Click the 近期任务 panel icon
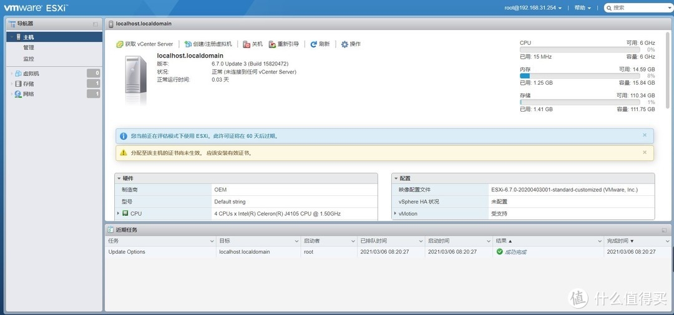Image resolution: width=674 pixels, height=315 pixels. [x=111, y=230]
